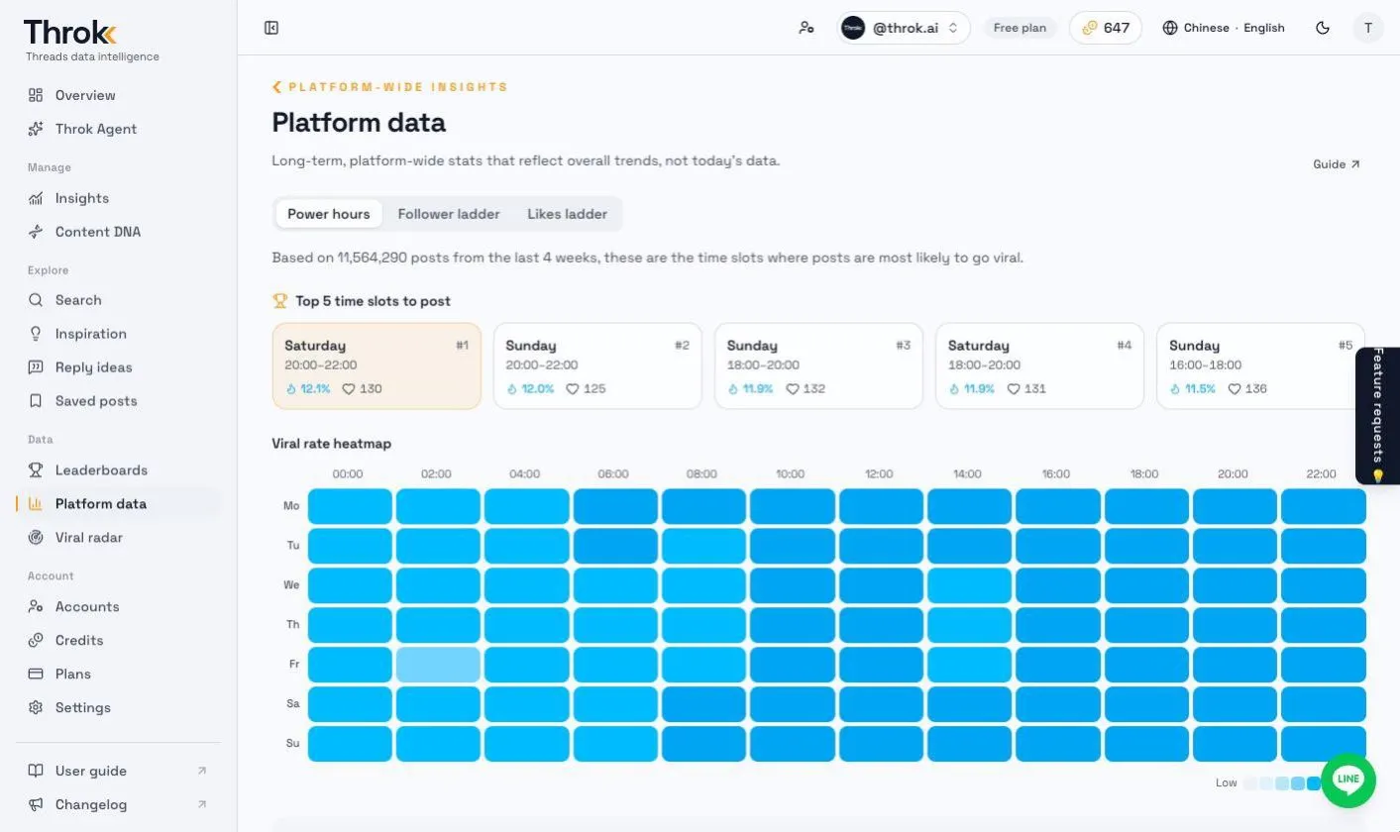Viewport: 1400px width, 832px height.
Task: Click the Monday 00:00 heatmap cell
Action: [x=350, y=506]
